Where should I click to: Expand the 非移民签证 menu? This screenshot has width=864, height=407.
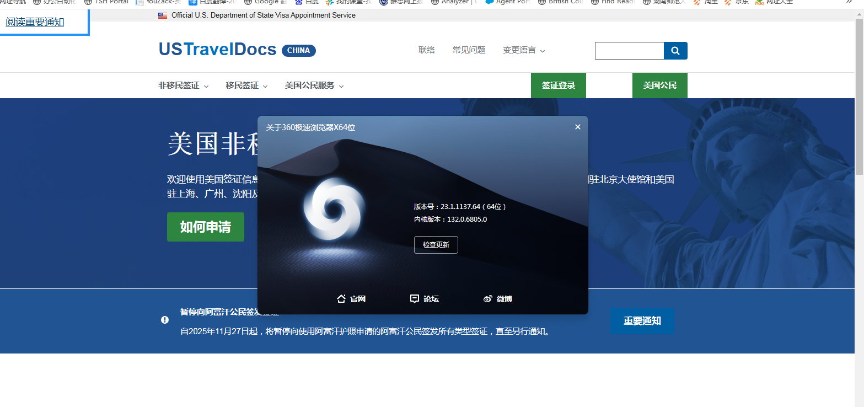[x=184, y=85]
